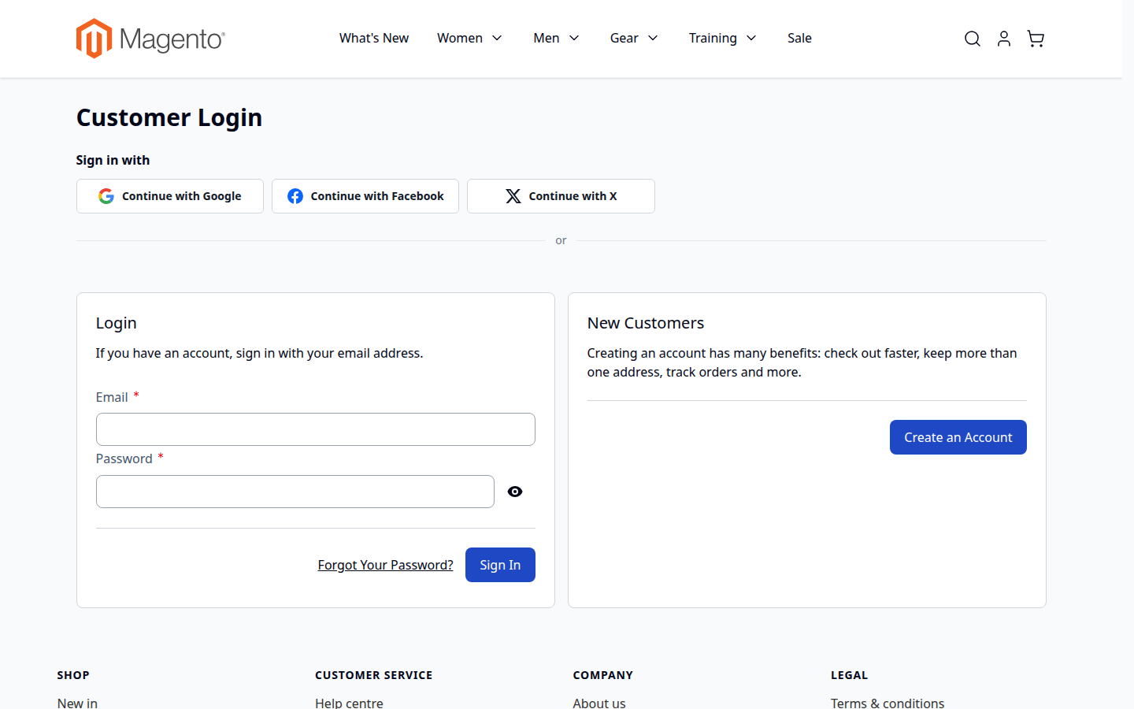Click the CUSTOMER SERVICE footer heading

(374, 675)
